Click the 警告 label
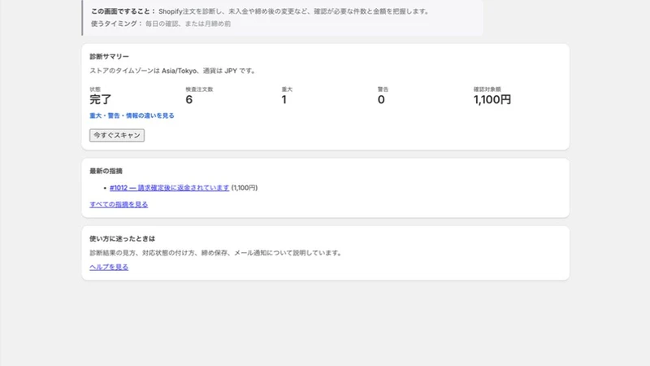The height and width of the screenshot is (366, 650). click(x=383, y=89)
